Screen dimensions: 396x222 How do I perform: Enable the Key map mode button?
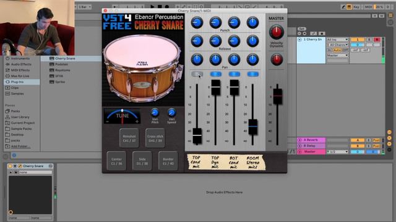pos(356,7)
